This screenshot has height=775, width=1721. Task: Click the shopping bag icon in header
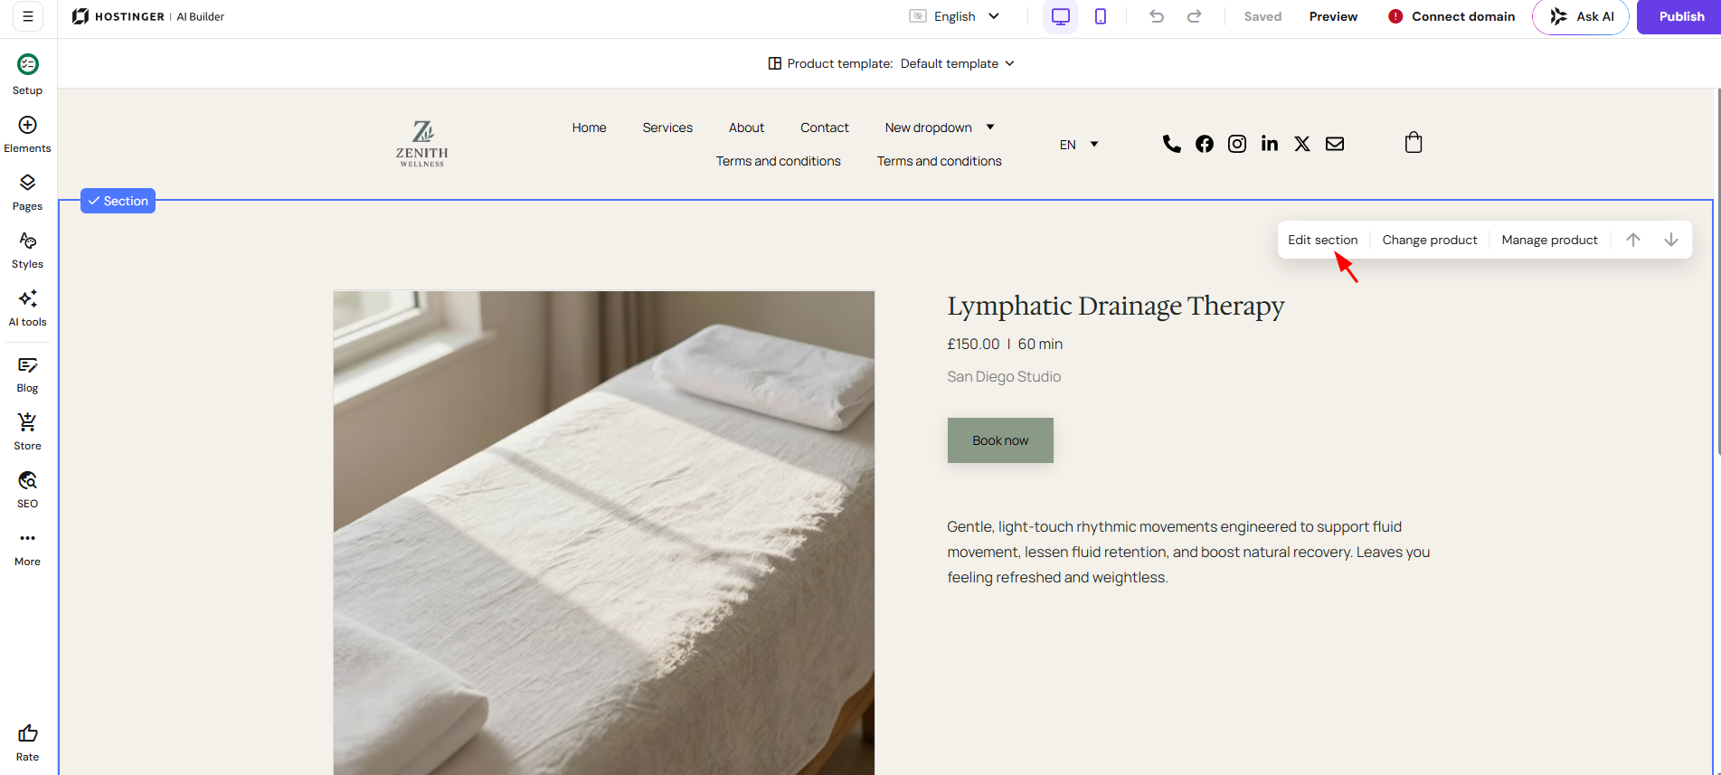[1414, 143]
